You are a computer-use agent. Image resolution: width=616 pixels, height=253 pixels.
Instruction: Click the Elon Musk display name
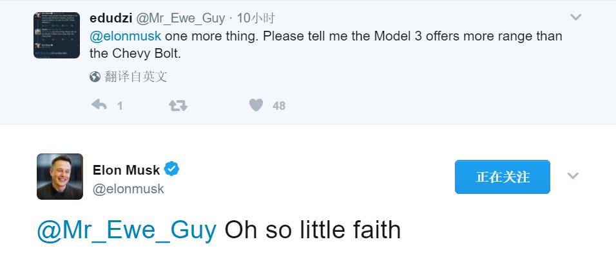pyautogui.click(x=126, y=170)
